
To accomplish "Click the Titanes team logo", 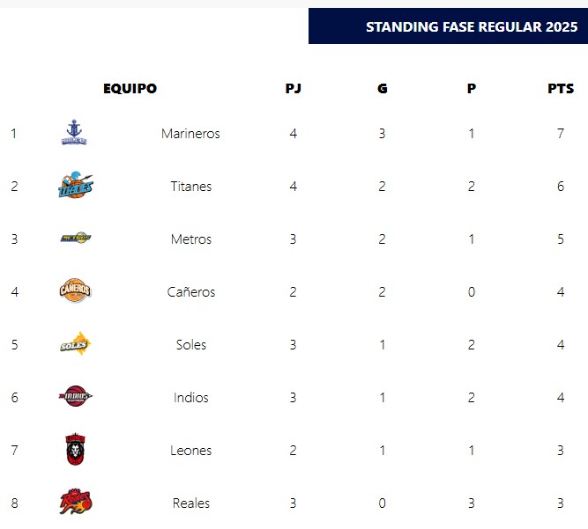I will point(75,186).
